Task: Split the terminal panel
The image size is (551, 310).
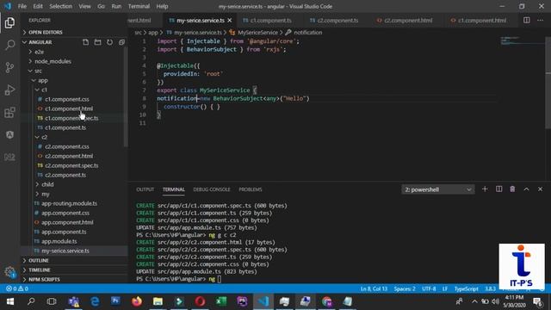Action: click(498, 189)
